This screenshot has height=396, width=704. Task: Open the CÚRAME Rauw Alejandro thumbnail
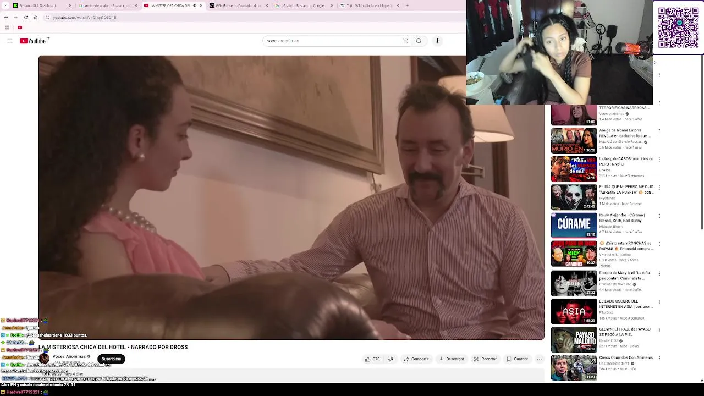click(574, 226)
